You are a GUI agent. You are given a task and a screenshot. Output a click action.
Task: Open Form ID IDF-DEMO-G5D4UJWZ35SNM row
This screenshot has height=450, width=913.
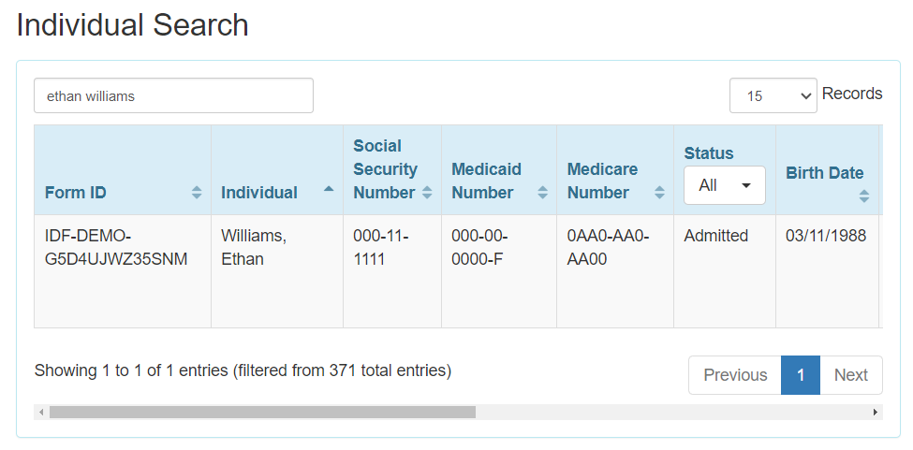tap(116, 248)
